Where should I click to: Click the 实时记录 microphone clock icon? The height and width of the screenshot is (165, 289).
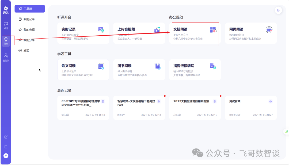pyautogui.click(x=101, y=29)
